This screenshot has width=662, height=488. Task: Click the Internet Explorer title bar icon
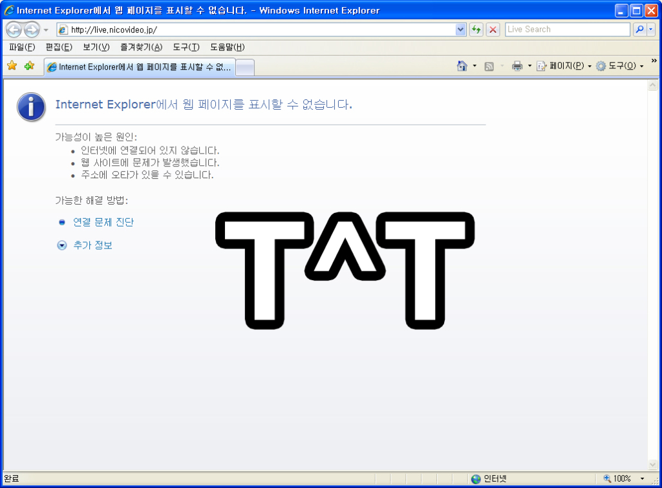tap(9, 10)
